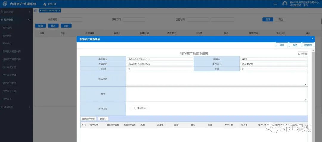The image size is (322, 142).
Task: Open the message monitor icon in header
Action: click(x=275, y=4)
